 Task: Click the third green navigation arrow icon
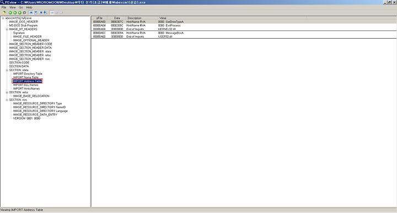pos(20,12)
